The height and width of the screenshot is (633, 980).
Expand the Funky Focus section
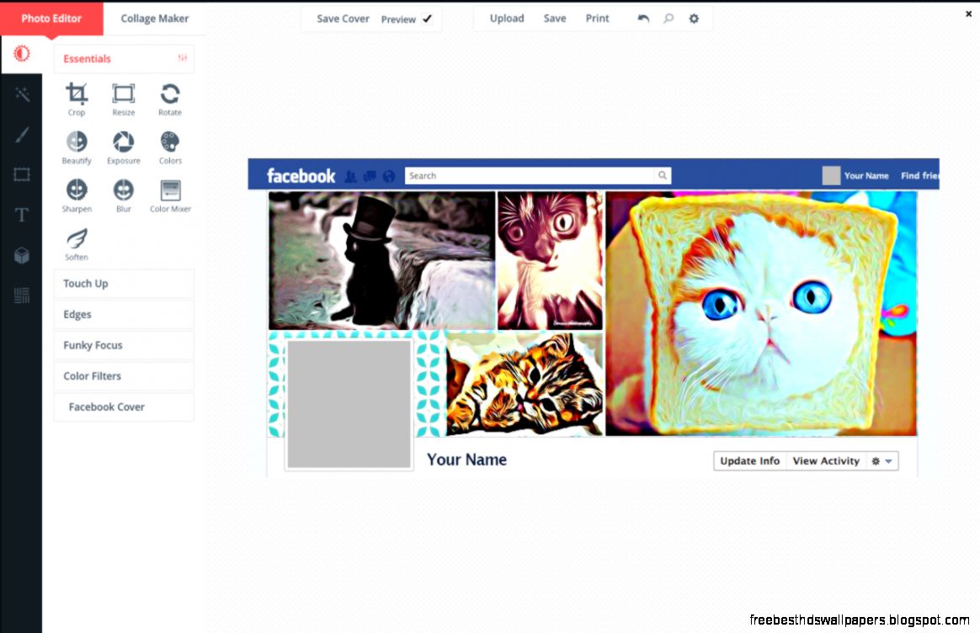tap(124, 345)
